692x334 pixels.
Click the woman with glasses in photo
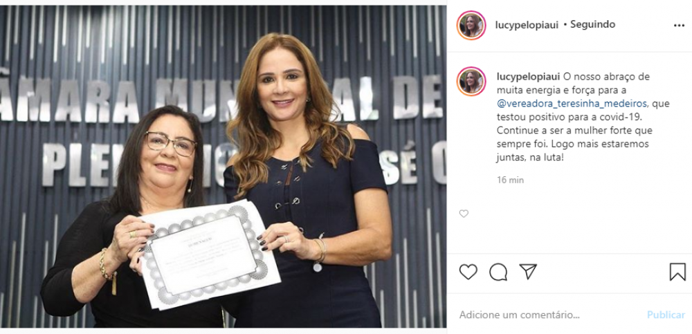pos(132,216)
